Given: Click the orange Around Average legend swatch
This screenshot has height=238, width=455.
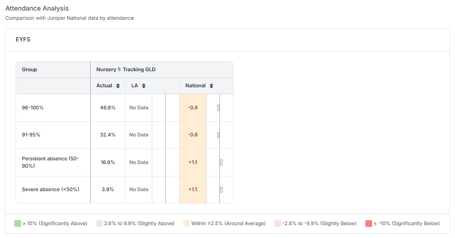Looking at the screenshot, I should pos(186,223).
